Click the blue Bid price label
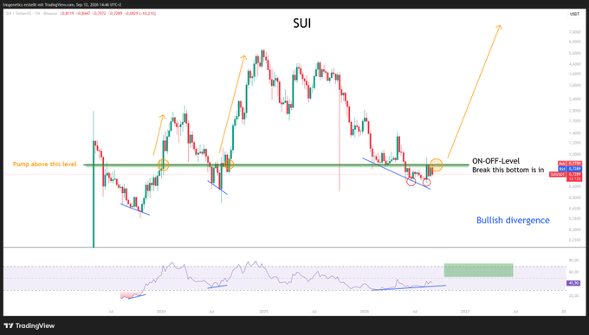Viewport: 589px width, 335px height. click(x=570, y=169)
